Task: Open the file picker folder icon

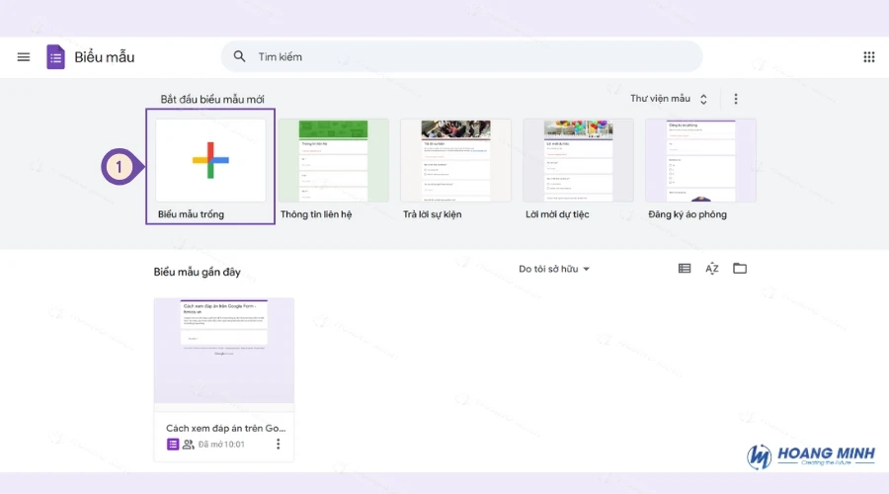Action: [x=739, y=269]
